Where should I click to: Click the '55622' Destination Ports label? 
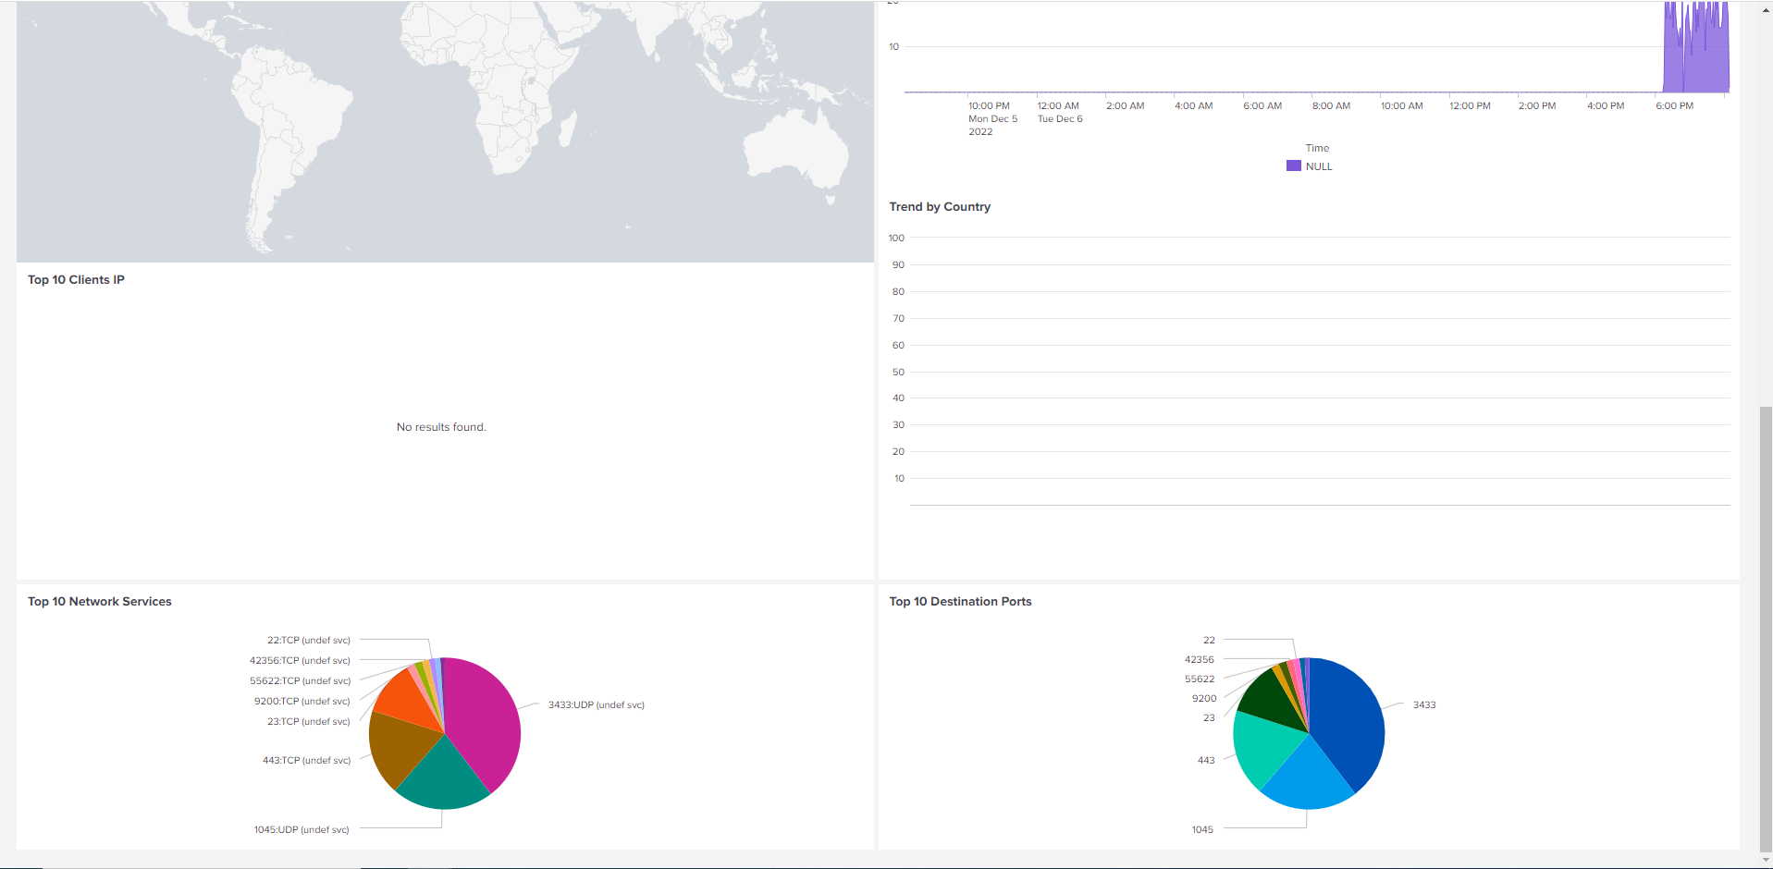[1200, 679]
